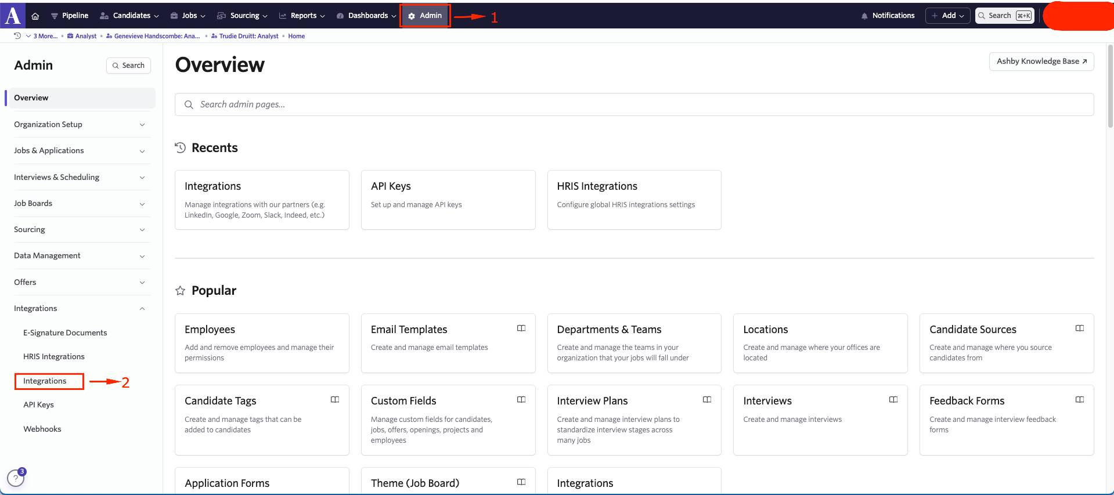
Task: Collapse Integrations sidebar section
Action: pos(82,309)
